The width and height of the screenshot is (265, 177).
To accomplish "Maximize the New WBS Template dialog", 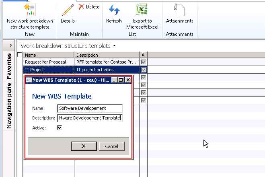I will pyautogui.click(x=121, y=80).
